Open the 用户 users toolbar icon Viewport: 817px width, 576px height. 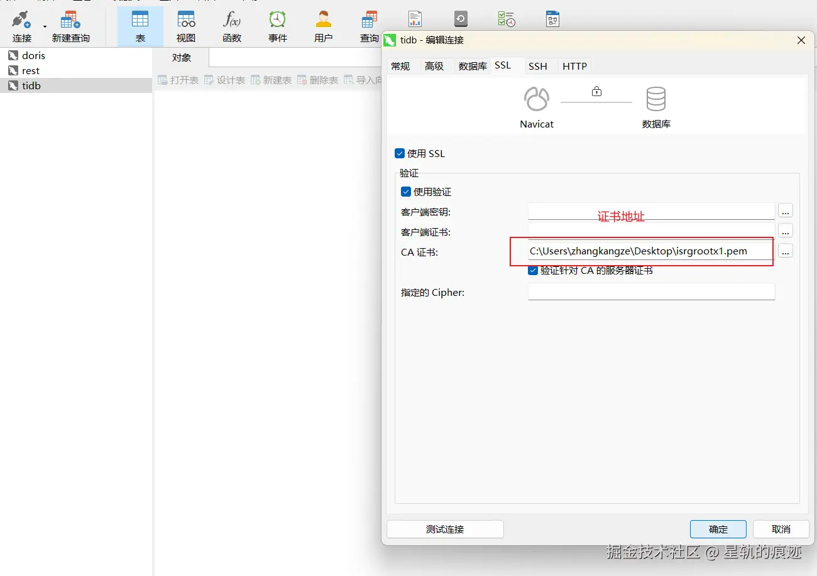click(x=324, y=26)
